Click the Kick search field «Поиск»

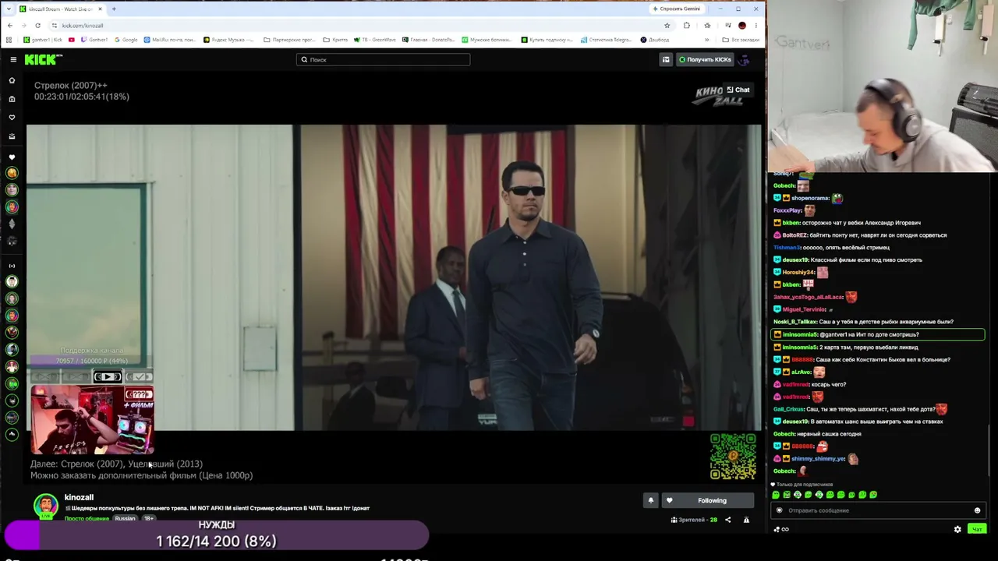point(383,59)
